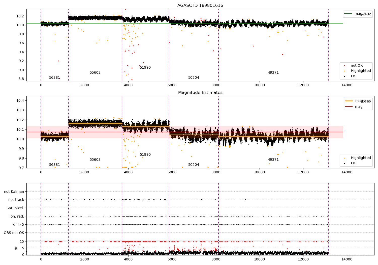This screenshot has height=265, width=378.
Task: Click the rotated 'dr' axis label
Action: pos(16,248)
